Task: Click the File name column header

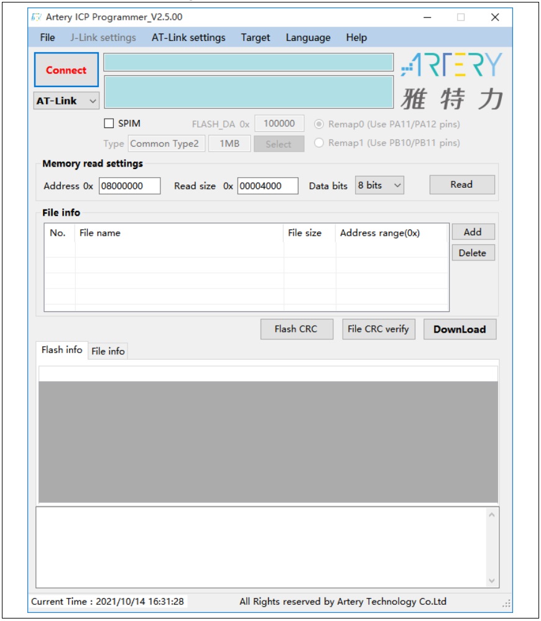Action: click(x=180, y=233)
